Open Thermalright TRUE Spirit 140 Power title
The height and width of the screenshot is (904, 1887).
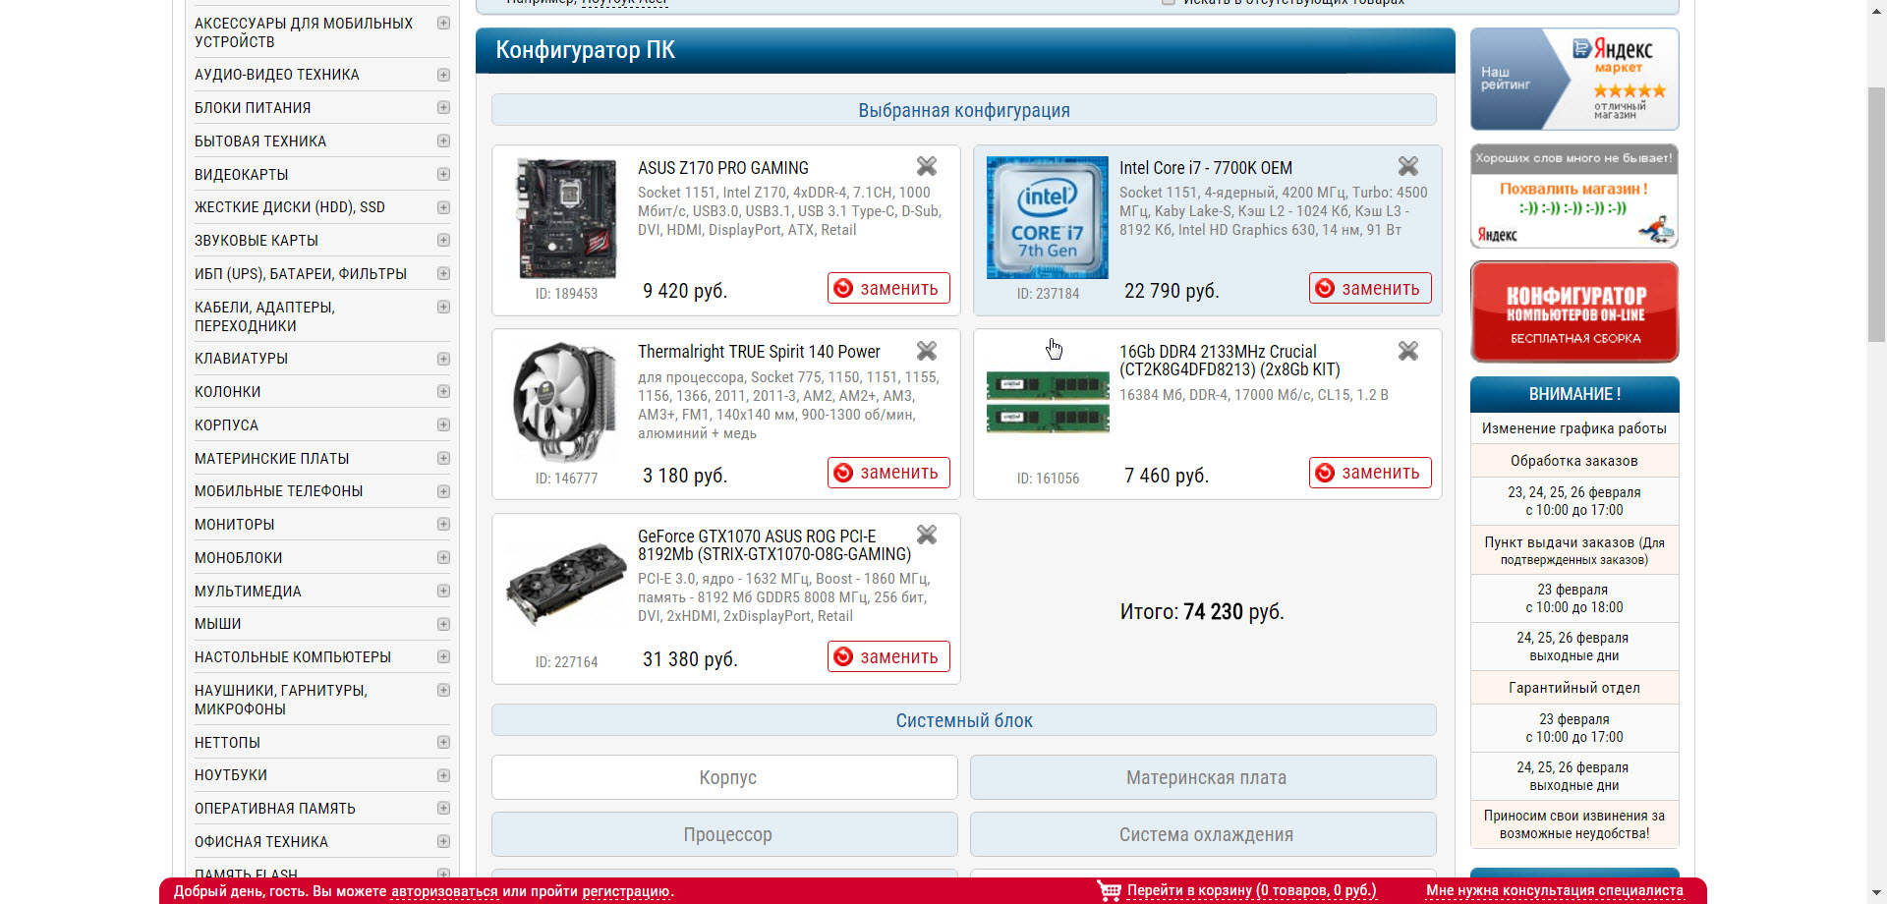[x=759, y=352]
